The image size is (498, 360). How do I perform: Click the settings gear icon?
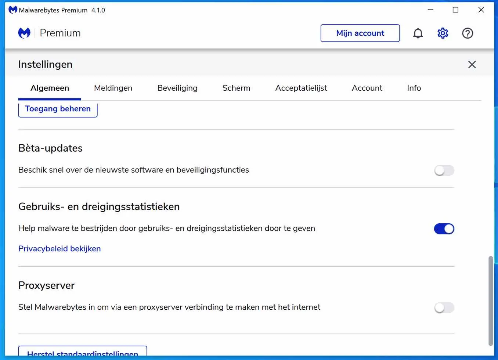[x=443, y=33]
